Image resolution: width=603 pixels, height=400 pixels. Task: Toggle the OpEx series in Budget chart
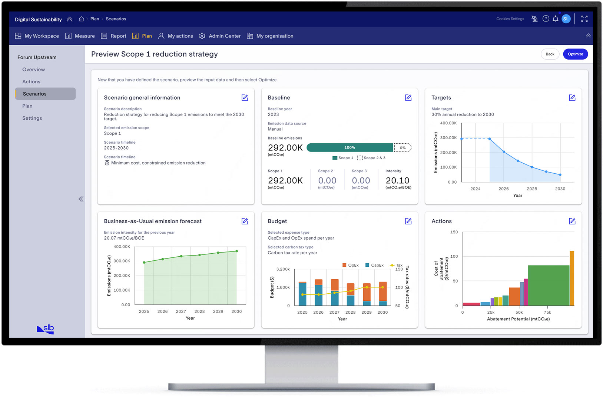click(x=350, y=265)
